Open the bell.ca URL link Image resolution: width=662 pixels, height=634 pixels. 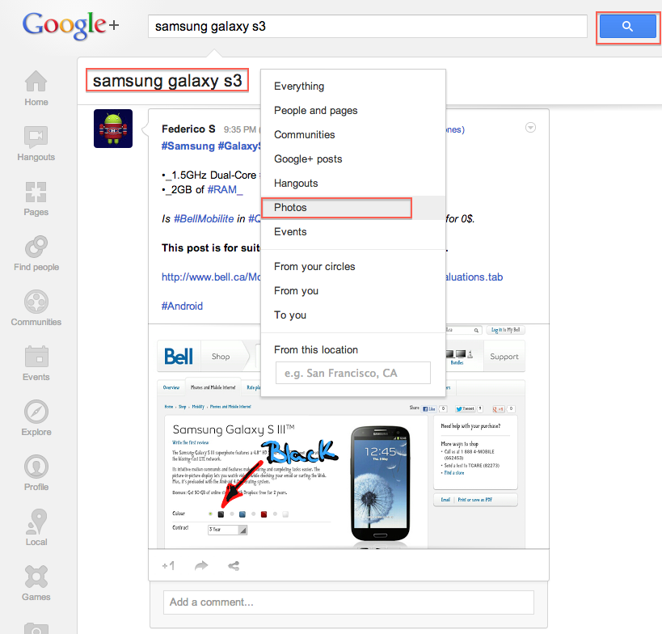211,277
